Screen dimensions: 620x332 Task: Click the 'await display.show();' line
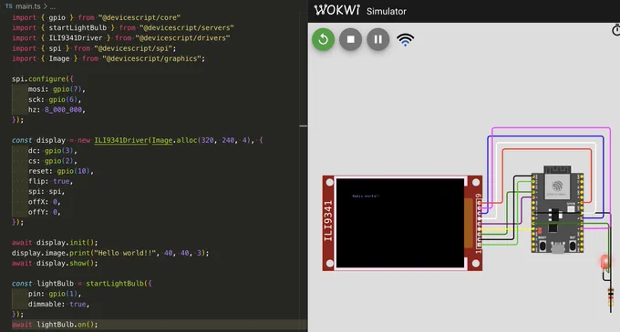click(55, 263)
